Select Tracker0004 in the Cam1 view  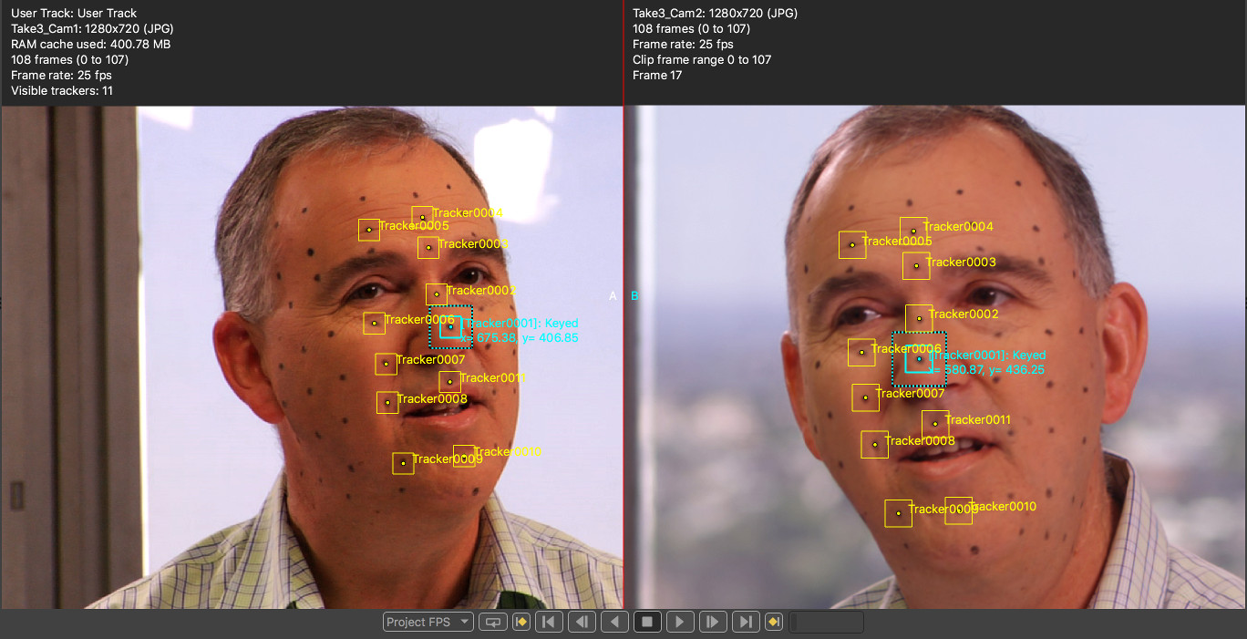coord(422,217)
